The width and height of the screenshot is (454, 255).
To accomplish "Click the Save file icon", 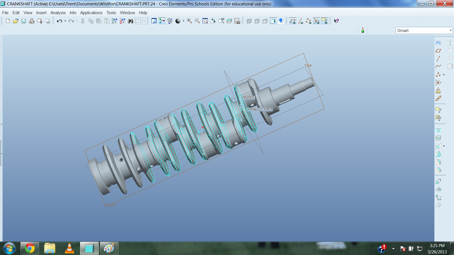I will pyautogui.click(x=24, y=21).
